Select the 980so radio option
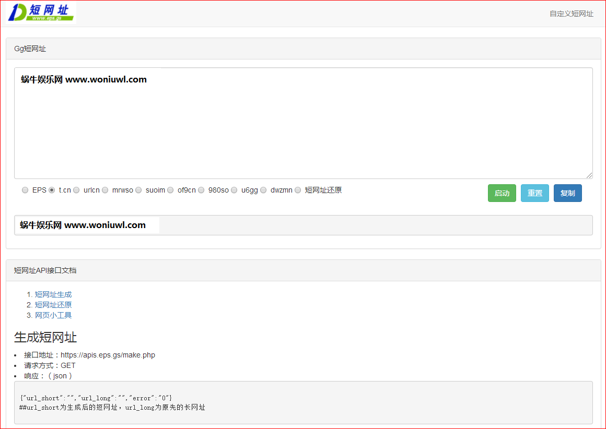The width and height of the screenshot is (606, 429). (201, 190)
